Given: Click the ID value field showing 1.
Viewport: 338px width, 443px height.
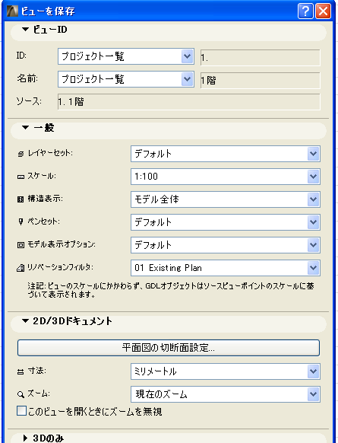Looking at the screenshot, I should click(261, 58).
